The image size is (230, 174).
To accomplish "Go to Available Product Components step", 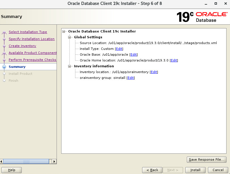I will click(32, 53).
